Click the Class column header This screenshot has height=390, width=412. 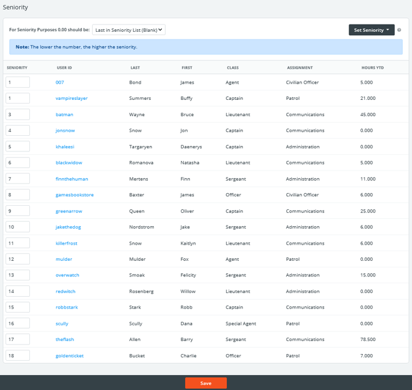233,68
